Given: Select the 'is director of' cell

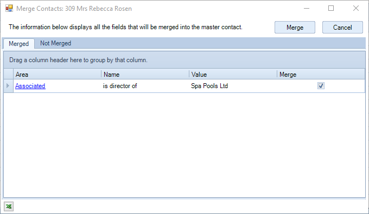Looking at the screenshot, I should coord(145,86).
